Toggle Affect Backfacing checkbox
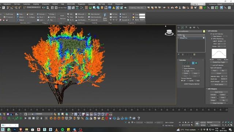Image resolution: width=234 pixels, height=132 pixels. [x=212, y=39]
